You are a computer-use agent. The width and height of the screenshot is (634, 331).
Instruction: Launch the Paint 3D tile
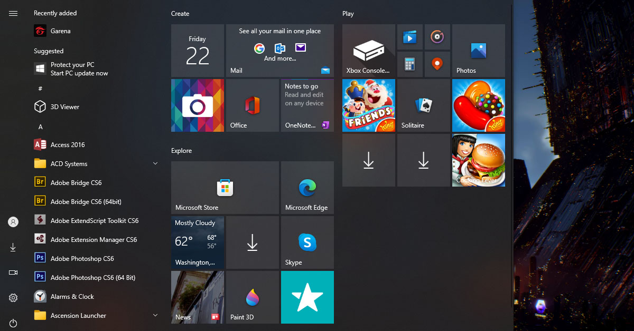coord(253,297)
